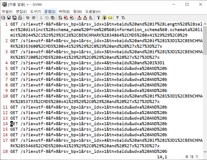Place cursor on line 15
Screen dimensions: 207x160
click(x=89, y=129)
